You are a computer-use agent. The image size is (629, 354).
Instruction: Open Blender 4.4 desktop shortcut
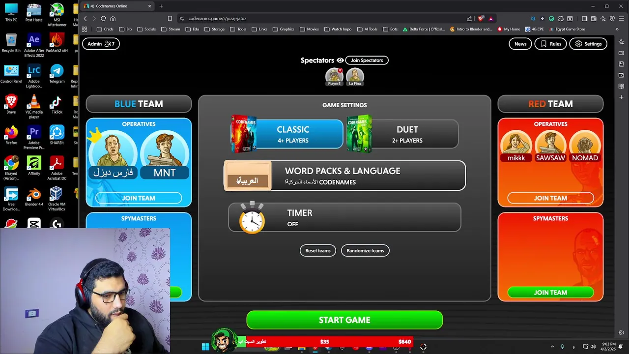point(34,196)
